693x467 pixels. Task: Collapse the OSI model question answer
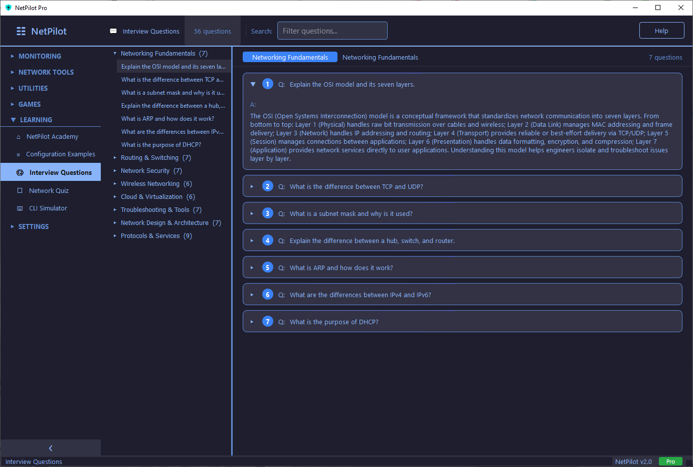click(253, 84)
